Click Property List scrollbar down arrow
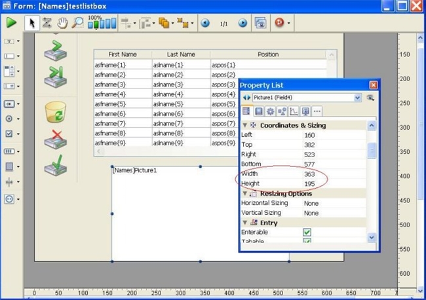 (x=372, y=238)
